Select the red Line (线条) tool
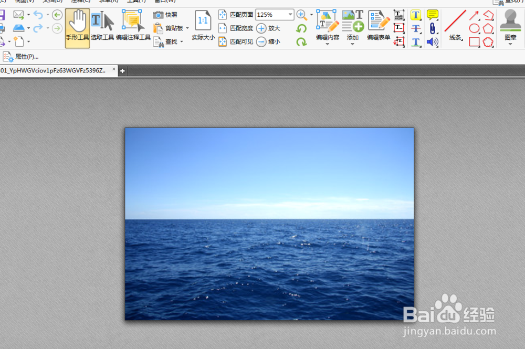525x349 pixels. (x=455, y=25)
